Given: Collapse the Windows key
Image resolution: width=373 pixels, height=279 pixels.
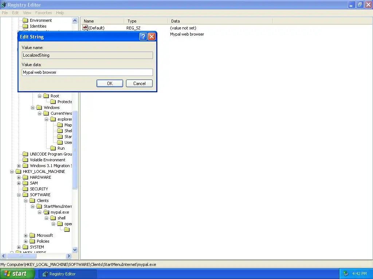Looking at the screenshot, I should (32, 108).
